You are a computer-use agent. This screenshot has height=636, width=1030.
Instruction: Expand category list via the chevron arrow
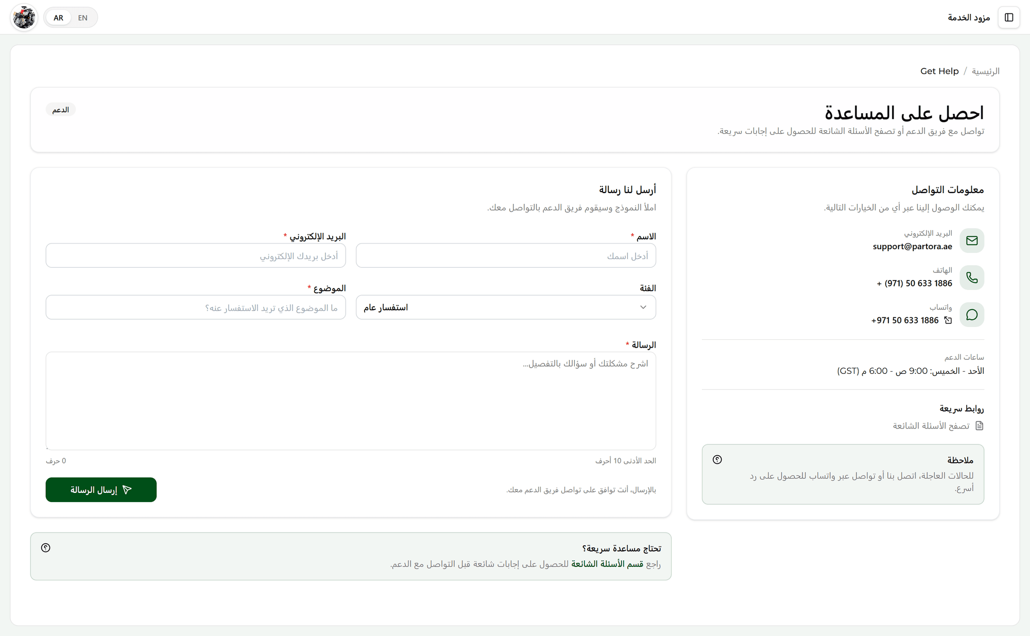tap(643, 307)
